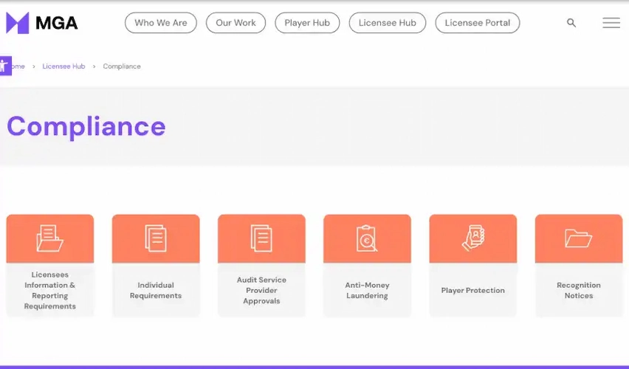Open the Player Hub menu

[x=307, y=23]
